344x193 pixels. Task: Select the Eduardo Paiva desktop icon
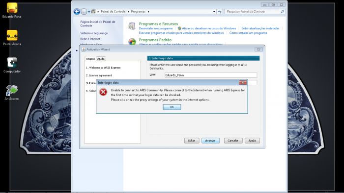click(12, 10)
